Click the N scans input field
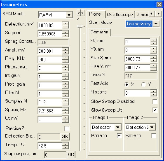This screenshot has width=164, height=161. (138, 93)
